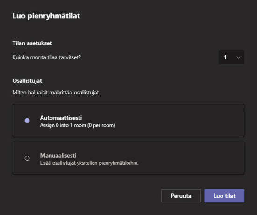Expand the room count dropdown chevron
This screenshot has height=215, width=257.
click(238, 57)
